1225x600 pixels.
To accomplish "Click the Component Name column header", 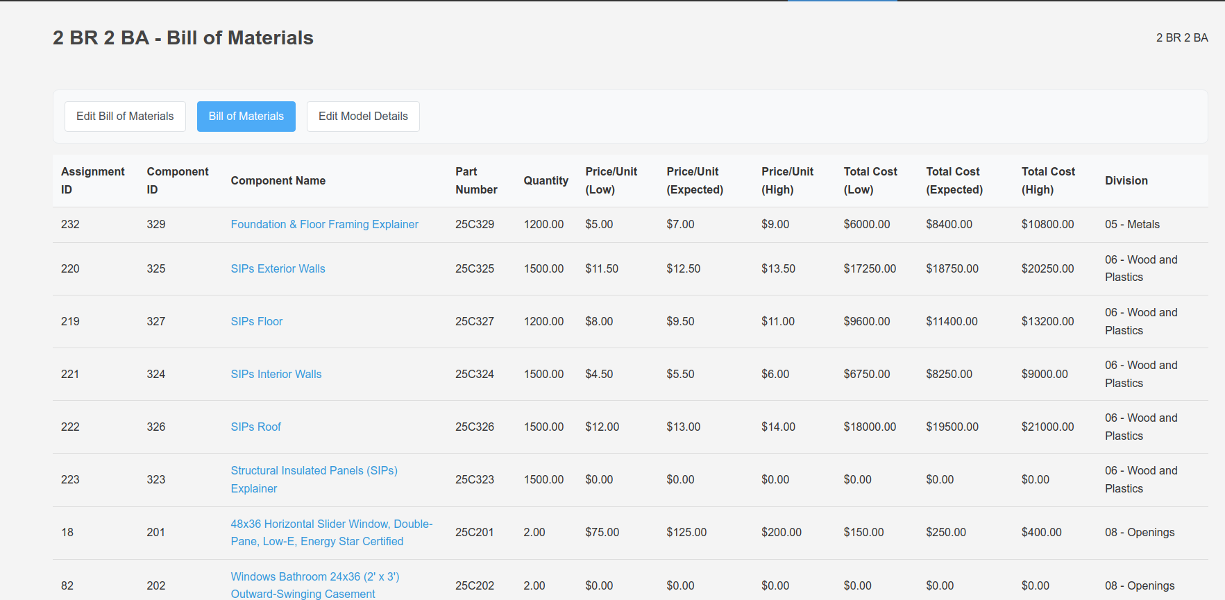I will tap(278, 181).
